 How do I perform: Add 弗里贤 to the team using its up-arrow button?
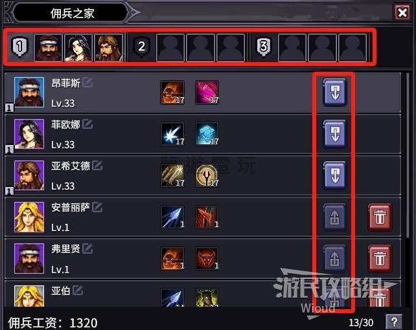tap(334, 258)
